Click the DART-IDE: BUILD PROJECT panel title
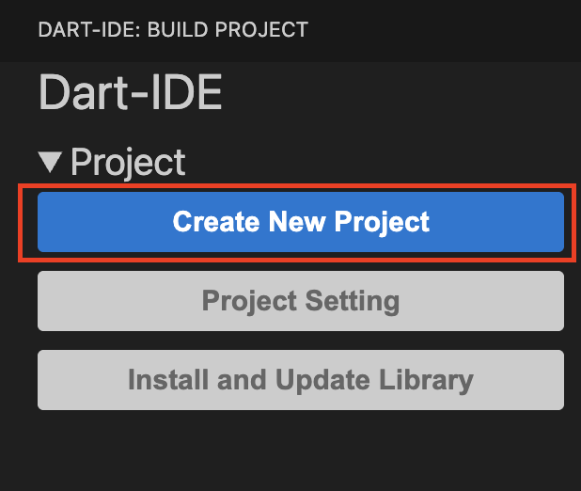 pyautogui.click(x=173, y=30)
